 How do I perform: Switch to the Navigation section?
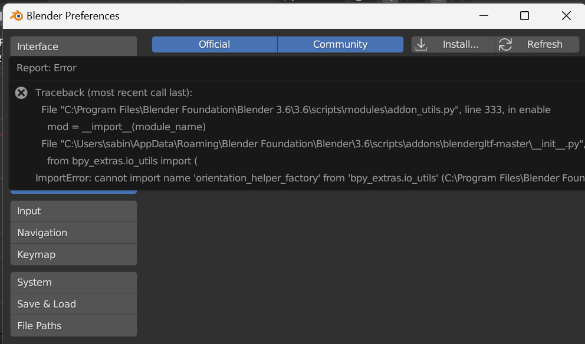coord(73,232)
